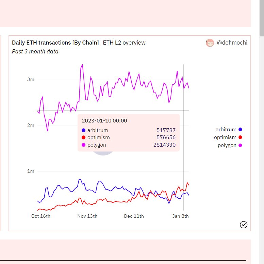Click the Past 3 month data caption
Viewport: 264px width, 264px height.
(x=35, y=51)
